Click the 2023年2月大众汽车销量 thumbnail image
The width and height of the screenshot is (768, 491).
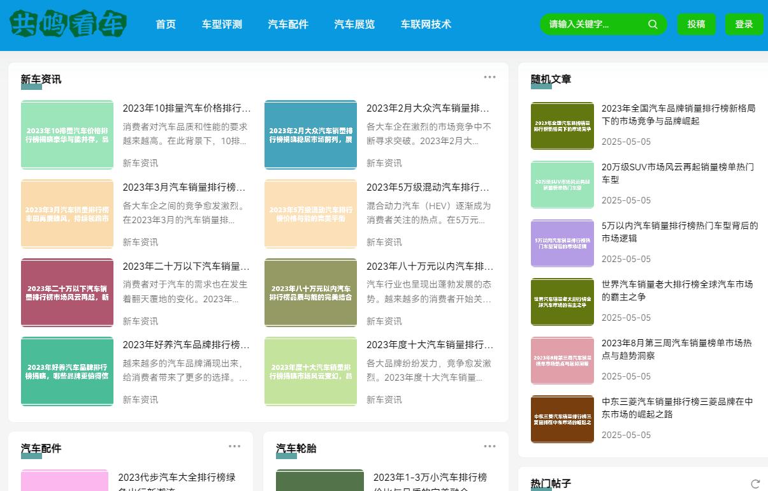310,135
